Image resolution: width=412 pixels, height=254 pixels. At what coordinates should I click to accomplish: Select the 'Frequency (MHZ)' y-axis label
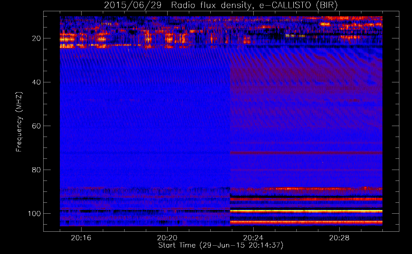tap(19, 122)
